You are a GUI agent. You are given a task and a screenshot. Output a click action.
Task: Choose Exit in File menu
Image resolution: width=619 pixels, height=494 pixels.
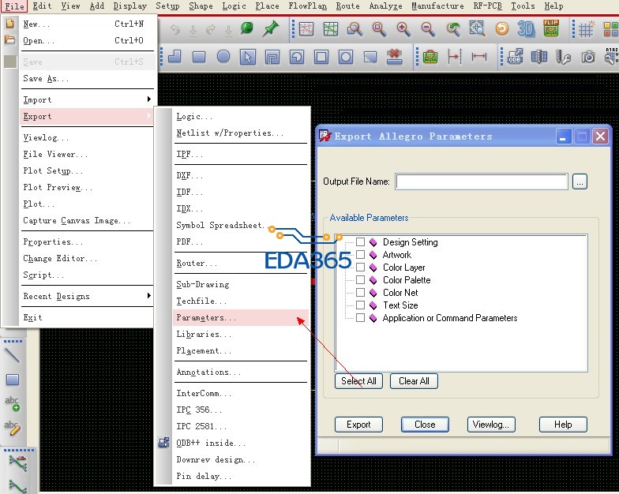click(x=87, y=317)
